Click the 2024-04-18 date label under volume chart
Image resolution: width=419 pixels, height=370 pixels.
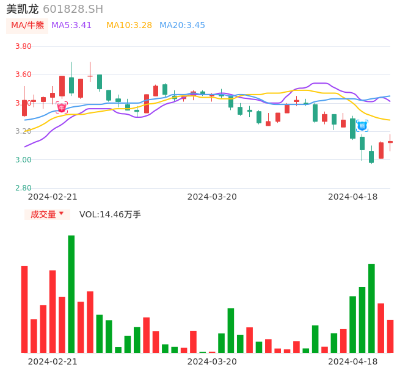pos(352,361)
